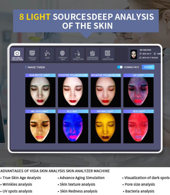The width and height of the screenshot is (170, 195).
Task: Select the Problem Skin tab
Action: pos(63,55)
